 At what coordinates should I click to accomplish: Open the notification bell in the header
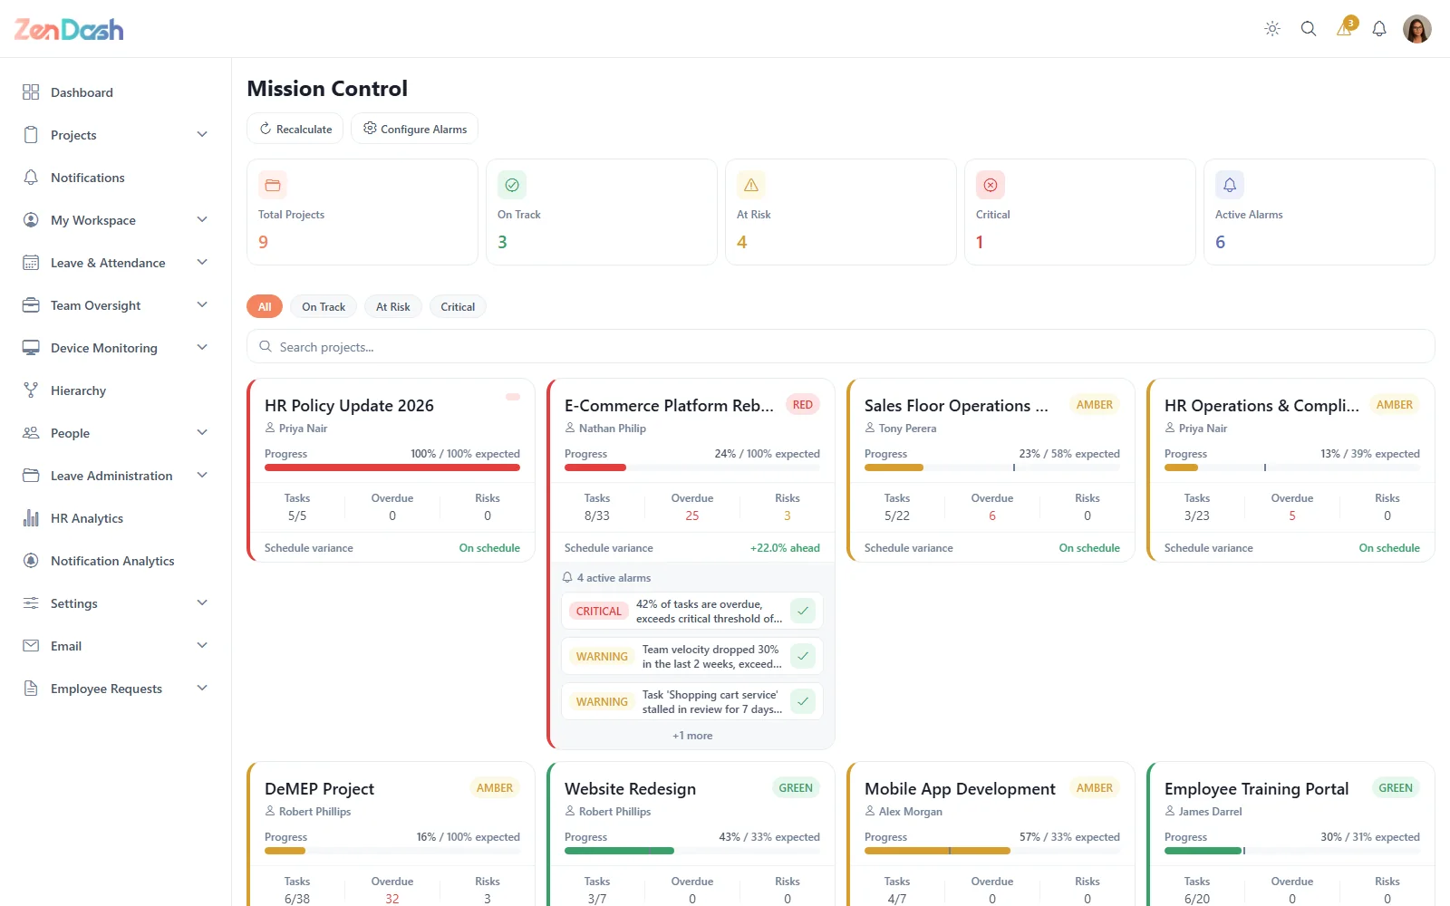coord(1379,29)
